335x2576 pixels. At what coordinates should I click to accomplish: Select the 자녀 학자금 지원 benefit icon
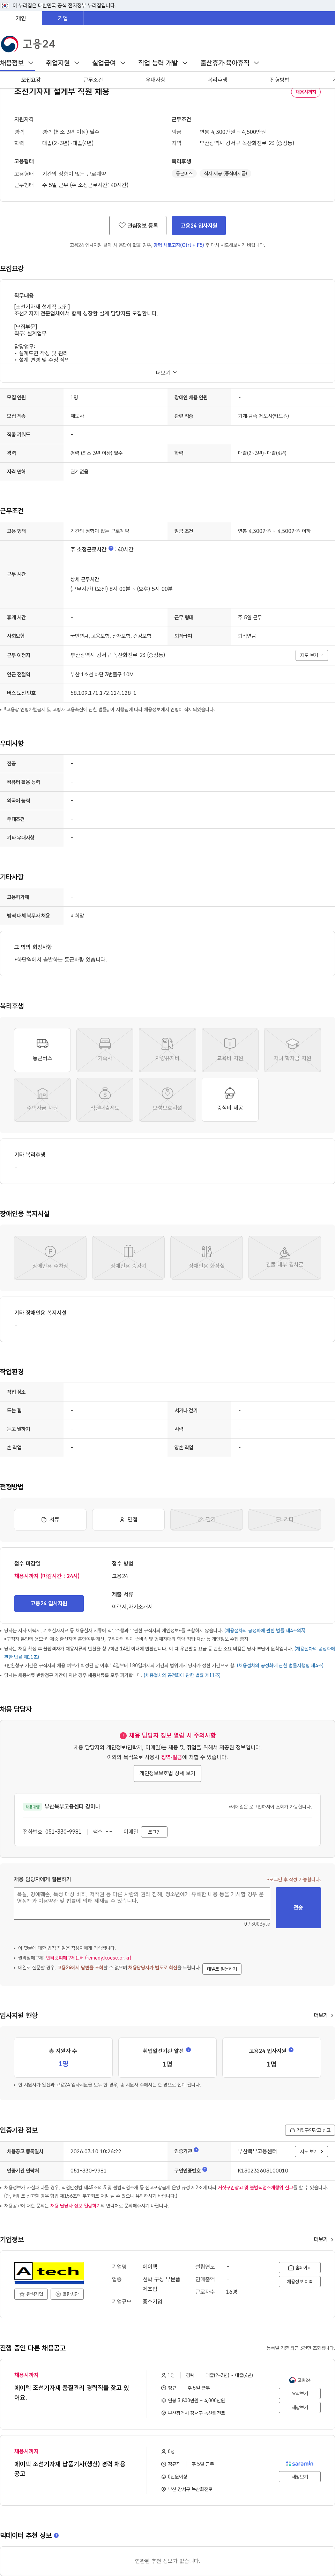pyautogui.click(x=292, y=1050)
